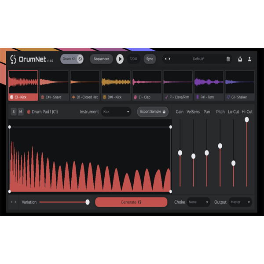Viewport: 264px width, 264px height.
Task: Solo Drum Pad 1 with the S button
Action: (x=14, y=112)
